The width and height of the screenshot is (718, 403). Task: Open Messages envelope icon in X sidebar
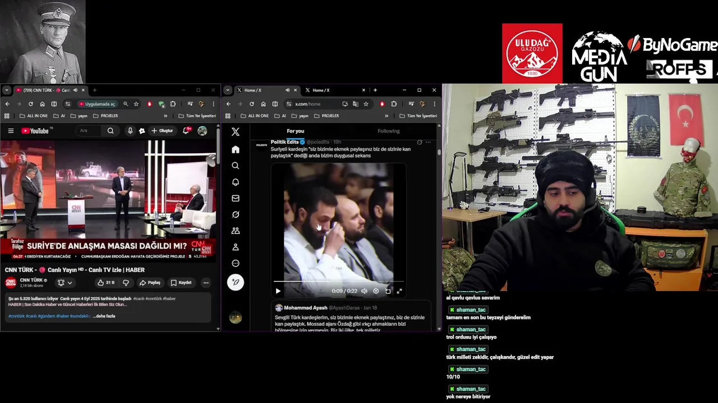pos(236,198)
